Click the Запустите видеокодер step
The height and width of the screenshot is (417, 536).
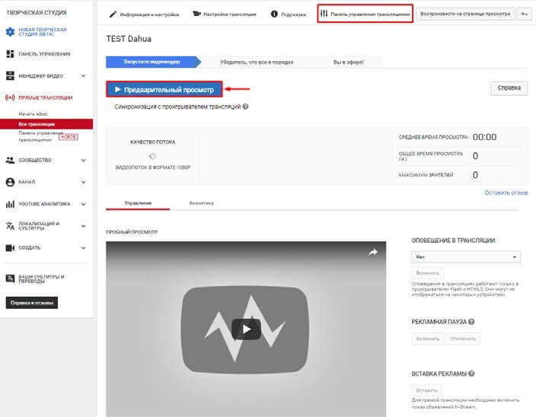tap(152, 62)
